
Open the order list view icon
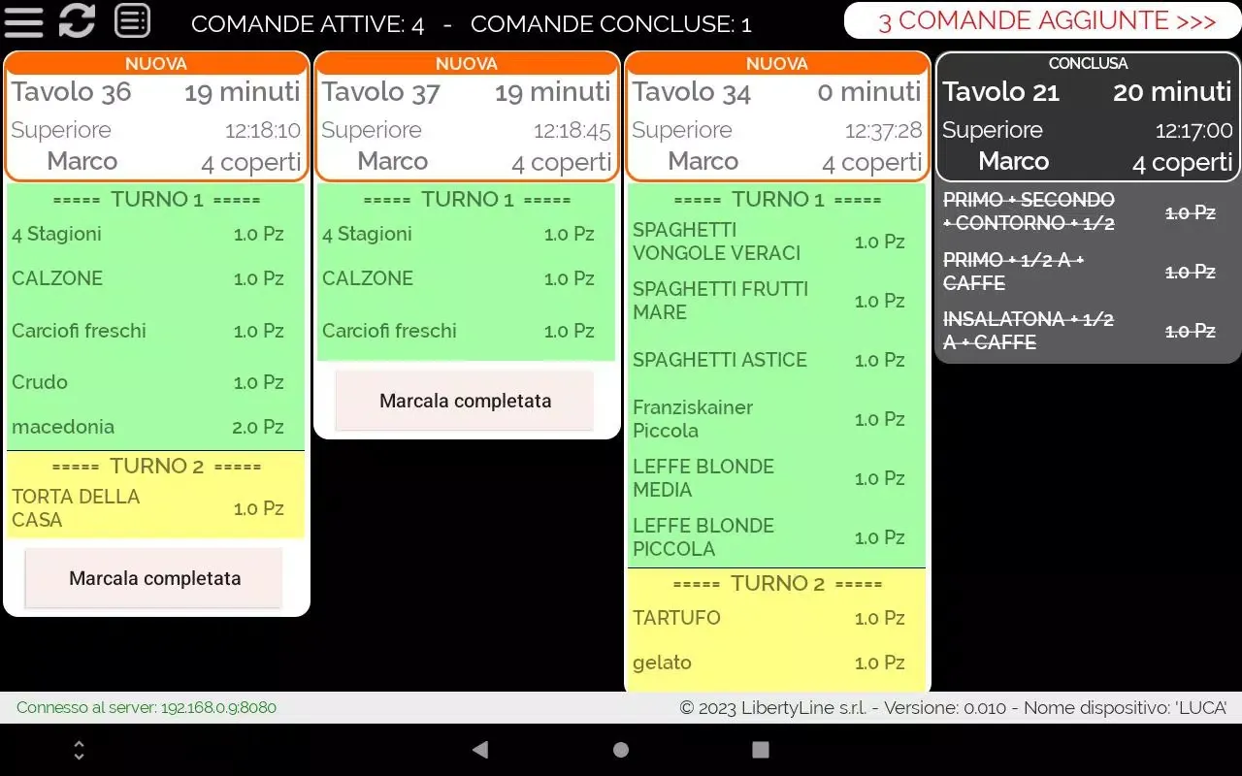132,20
